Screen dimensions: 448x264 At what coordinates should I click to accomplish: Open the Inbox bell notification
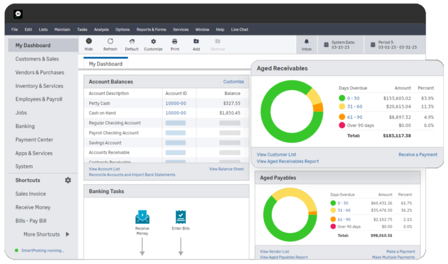[x=307, y=42]
